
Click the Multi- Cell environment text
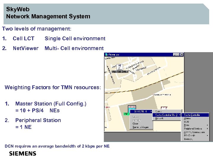point(74,48)
